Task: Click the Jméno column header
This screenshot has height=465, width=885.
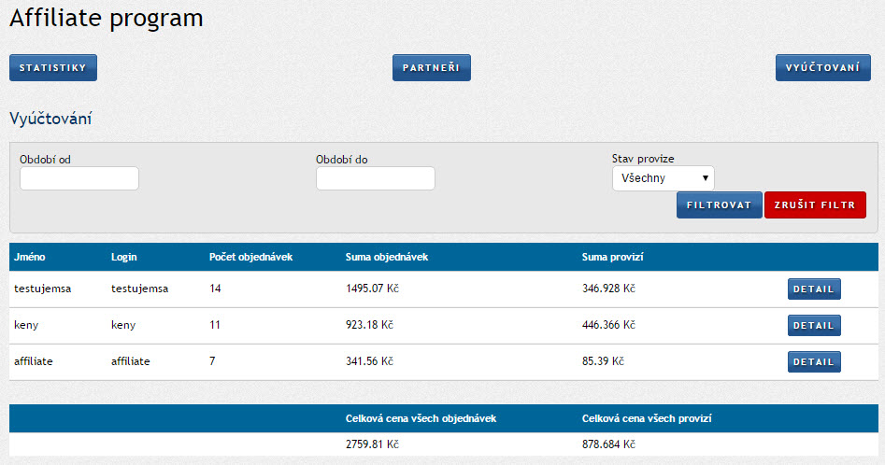Action: coord(30,257)
